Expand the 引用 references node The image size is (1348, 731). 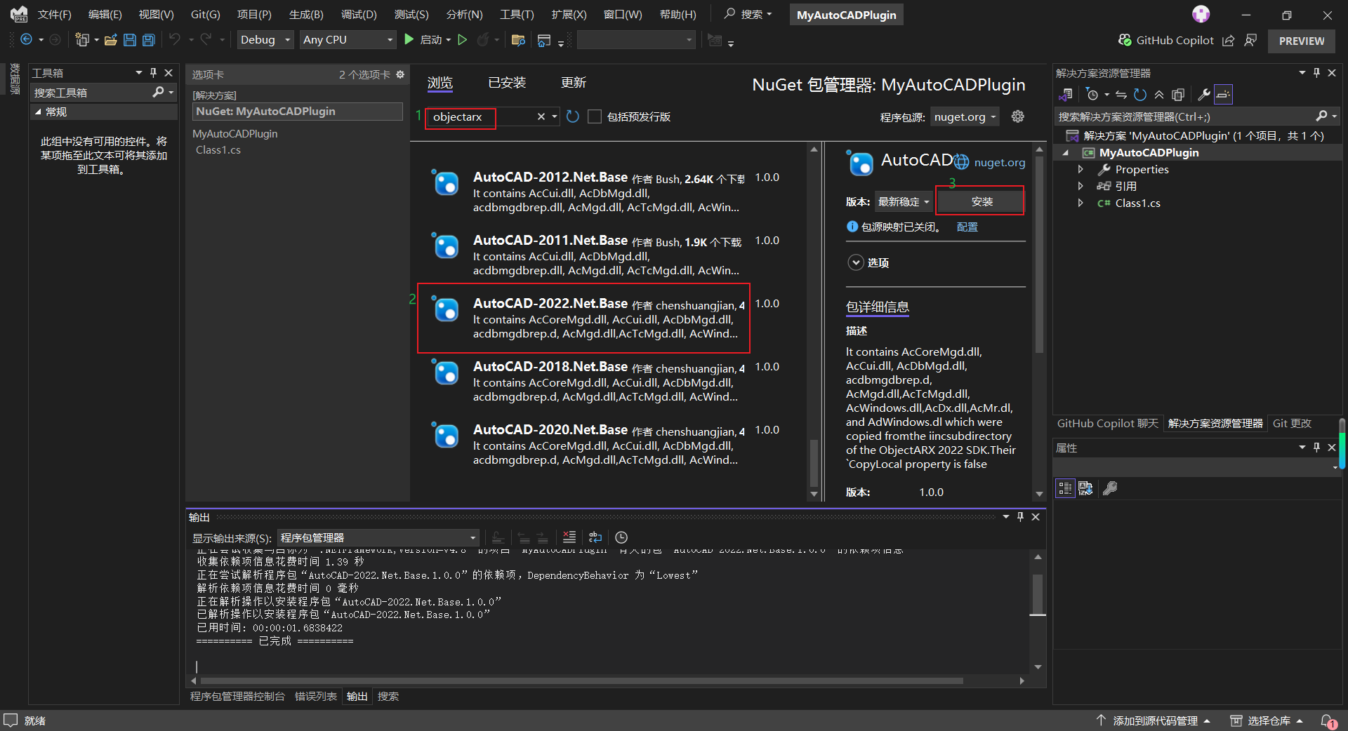[1081, 186]
